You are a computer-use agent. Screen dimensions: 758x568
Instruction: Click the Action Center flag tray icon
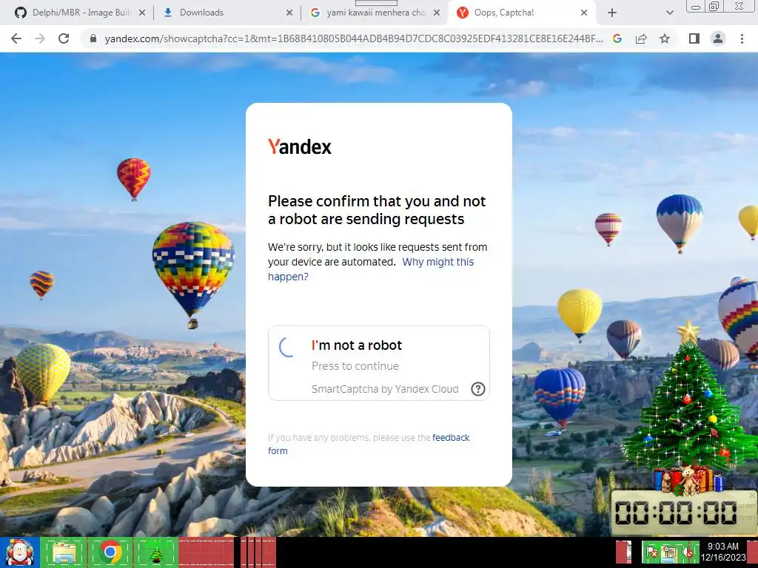652,552
